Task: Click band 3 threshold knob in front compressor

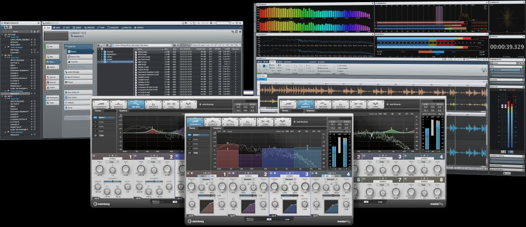Action: (274, 187)
